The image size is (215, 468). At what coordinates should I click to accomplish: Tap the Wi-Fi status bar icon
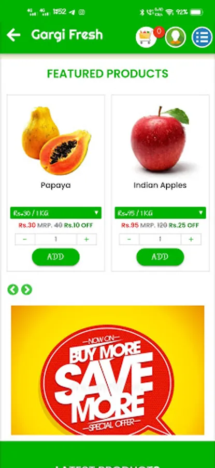tap(169, 12)
